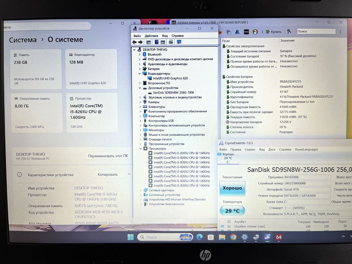Open Google Chrome from the taskbar
The image size is (352, 264).
point(233,237)
